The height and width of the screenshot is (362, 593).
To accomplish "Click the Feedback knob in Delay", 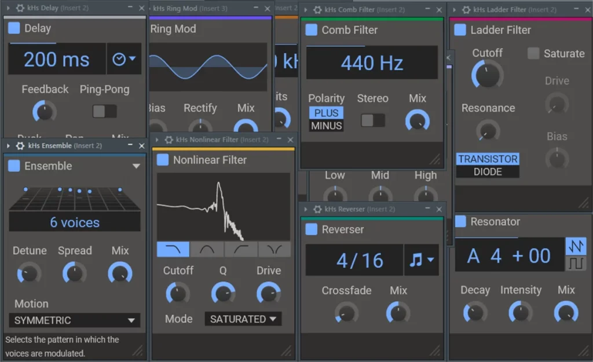I will (45, 111).
